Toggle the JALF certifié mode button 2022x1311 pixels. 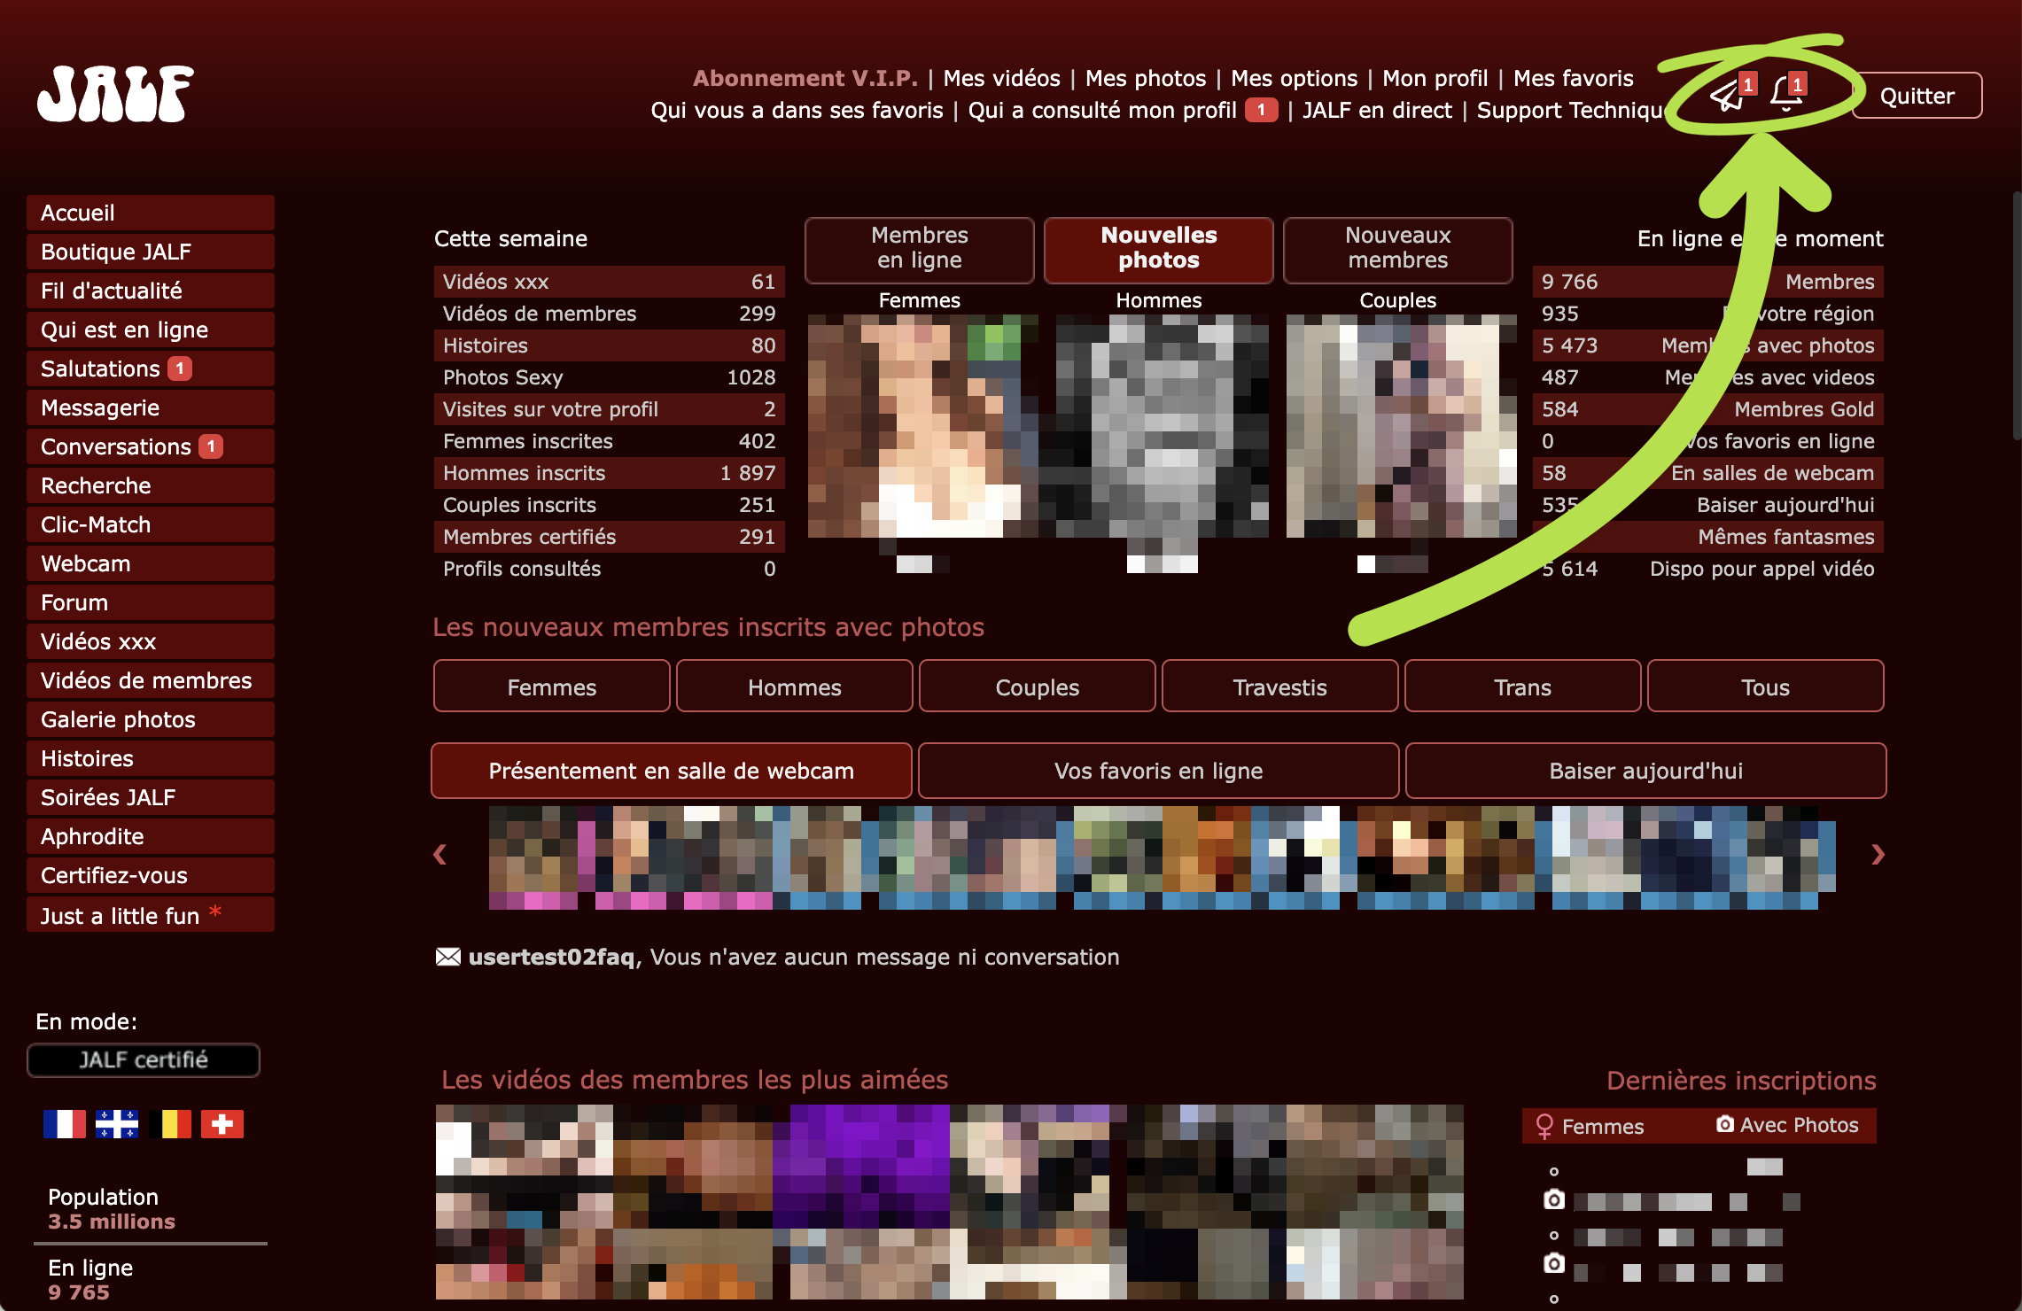coord(144,1060)
